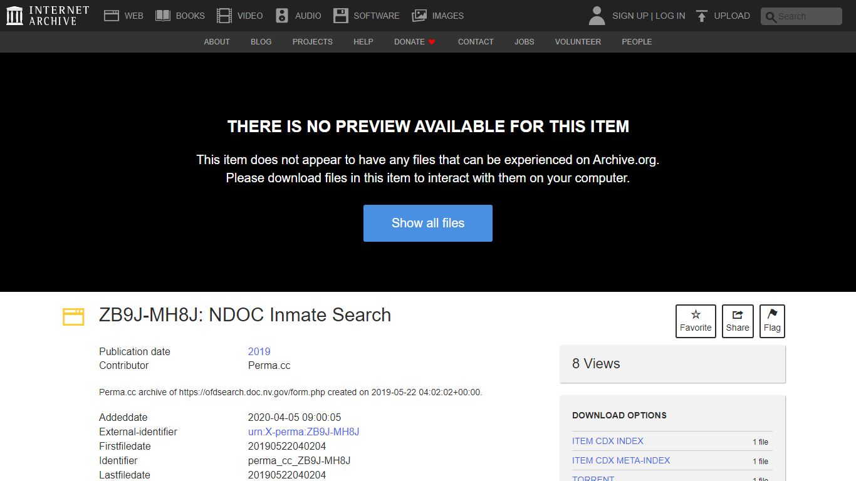This screenshot has height=481, width=856.
Task: Focus the Search input field
Action: (801, 16)
